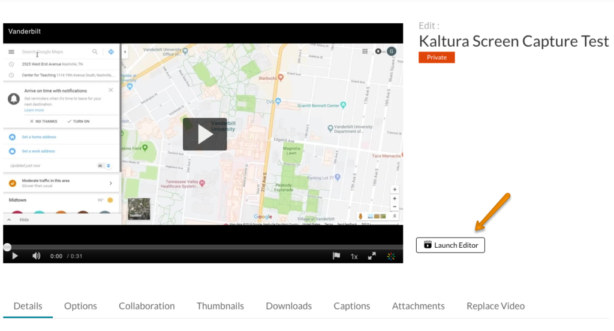
Task: Click the large play button overlay on video
Action: point(205,134)
